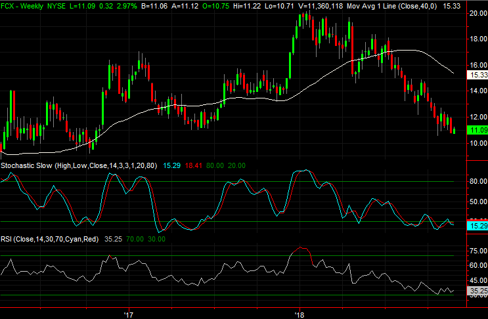The width and height of the screenshot is (488, 319).
Task: Click the O=10.75 open value
Action: pyautogui.click(x=215, y=6)
